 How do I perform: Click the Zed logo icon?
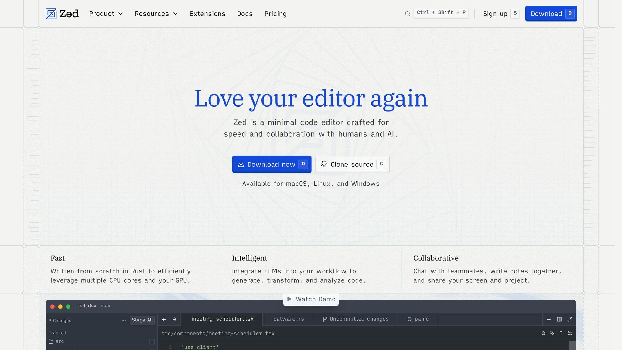[51, 14]
